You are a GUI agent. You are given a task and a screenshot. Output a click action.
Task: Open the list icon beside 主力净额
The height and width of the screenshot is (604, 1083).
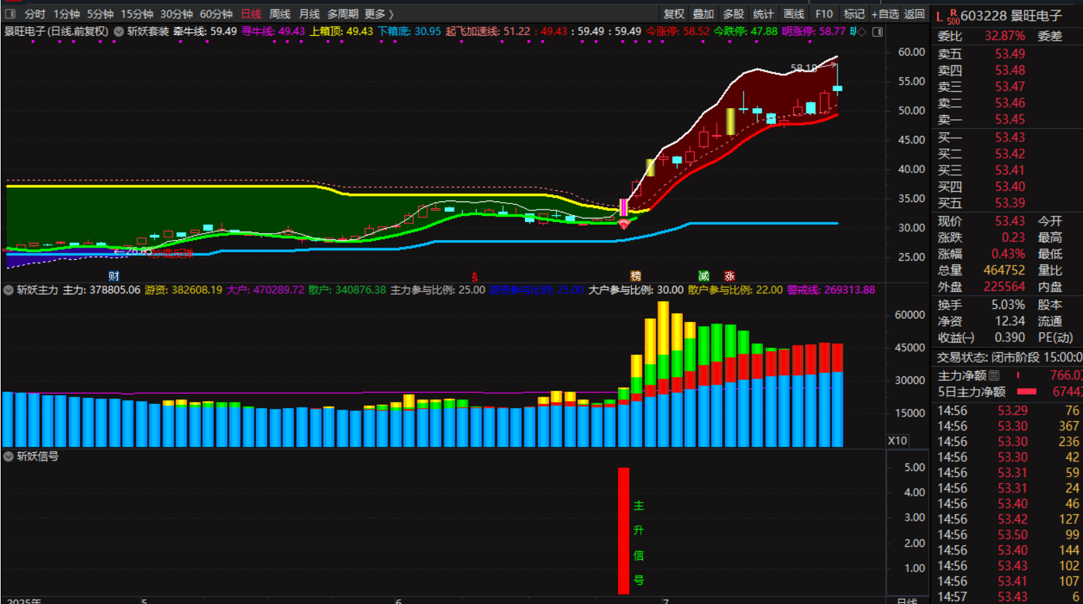coord(994,376)
